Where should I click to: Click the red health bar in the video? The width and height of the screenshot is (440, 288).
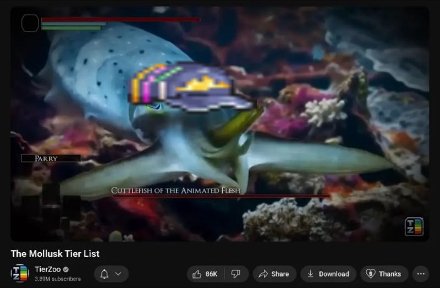coord(120,19)
